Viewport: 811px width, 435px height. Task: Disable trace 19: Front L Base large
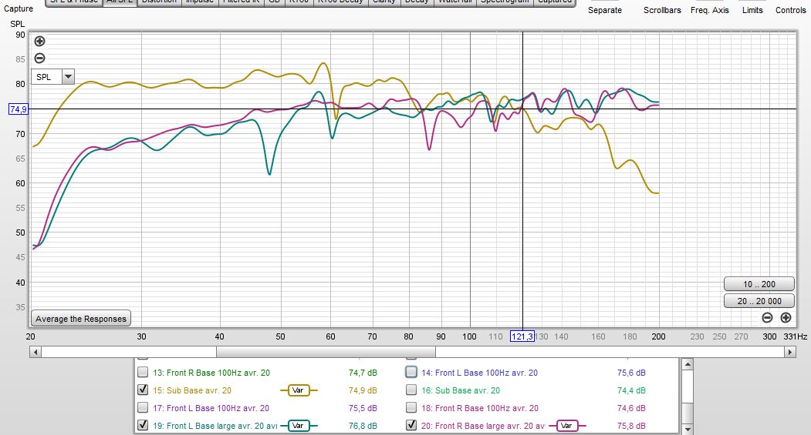click(143, 425)
